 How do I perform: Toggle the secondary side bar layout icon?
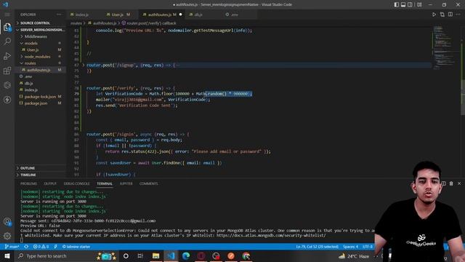point(410,4)
